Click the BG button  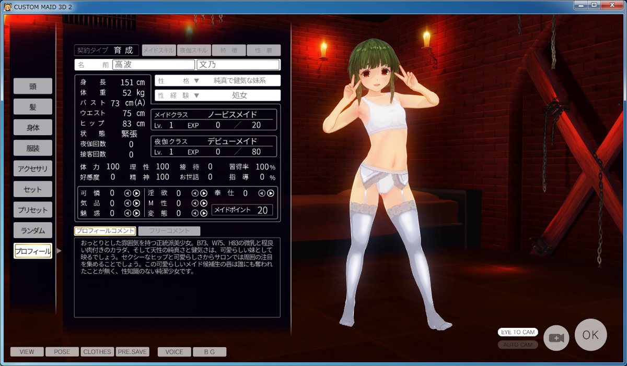tap(210, 352)
